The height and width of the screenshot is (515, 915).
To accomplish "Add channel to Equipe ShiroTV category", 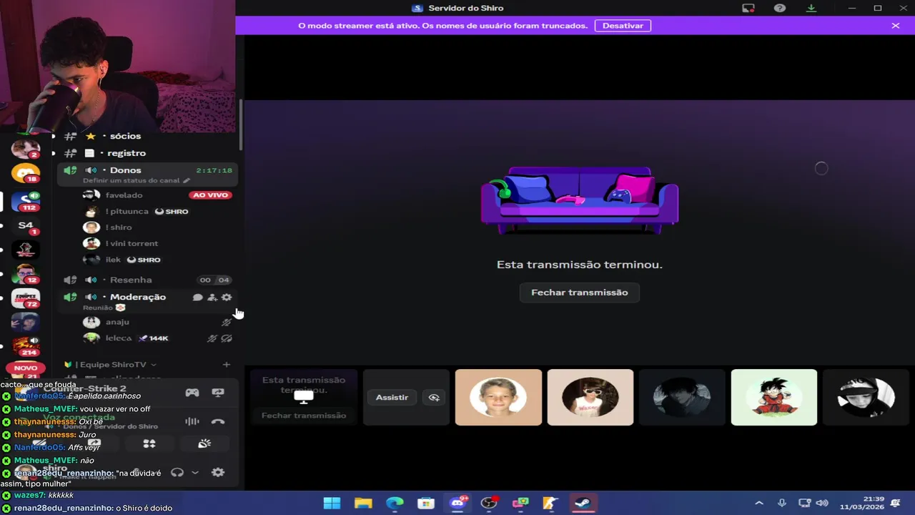I will pos(227,365).
